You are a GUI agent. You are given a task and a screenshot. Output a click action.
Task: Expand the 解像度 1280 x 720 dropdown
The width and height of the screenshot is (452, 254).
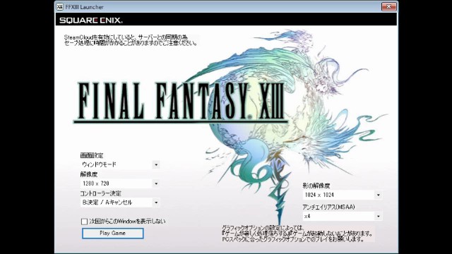[120, 183]
